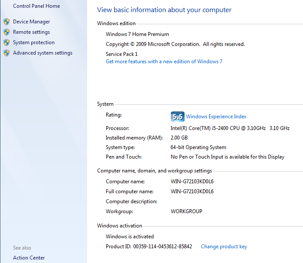Click Change product key link

224,247
